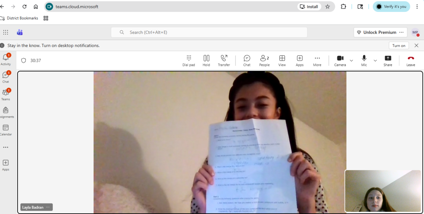424x214 pixels.
Task: Click the Microsoft Teams logo
Action: 20,32
